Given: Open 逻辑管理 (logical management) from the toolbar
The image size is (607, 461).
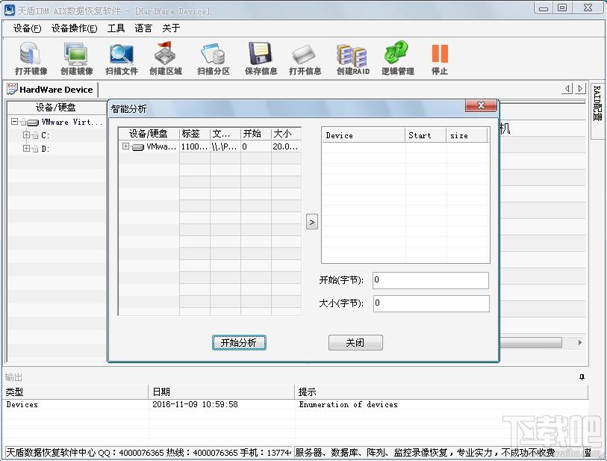Looking at the screenshot, I should tap(397, 58).
